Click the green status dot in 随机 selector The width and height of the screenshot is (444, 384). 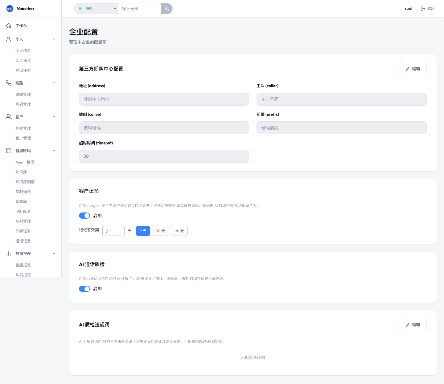tap(80, 9)
